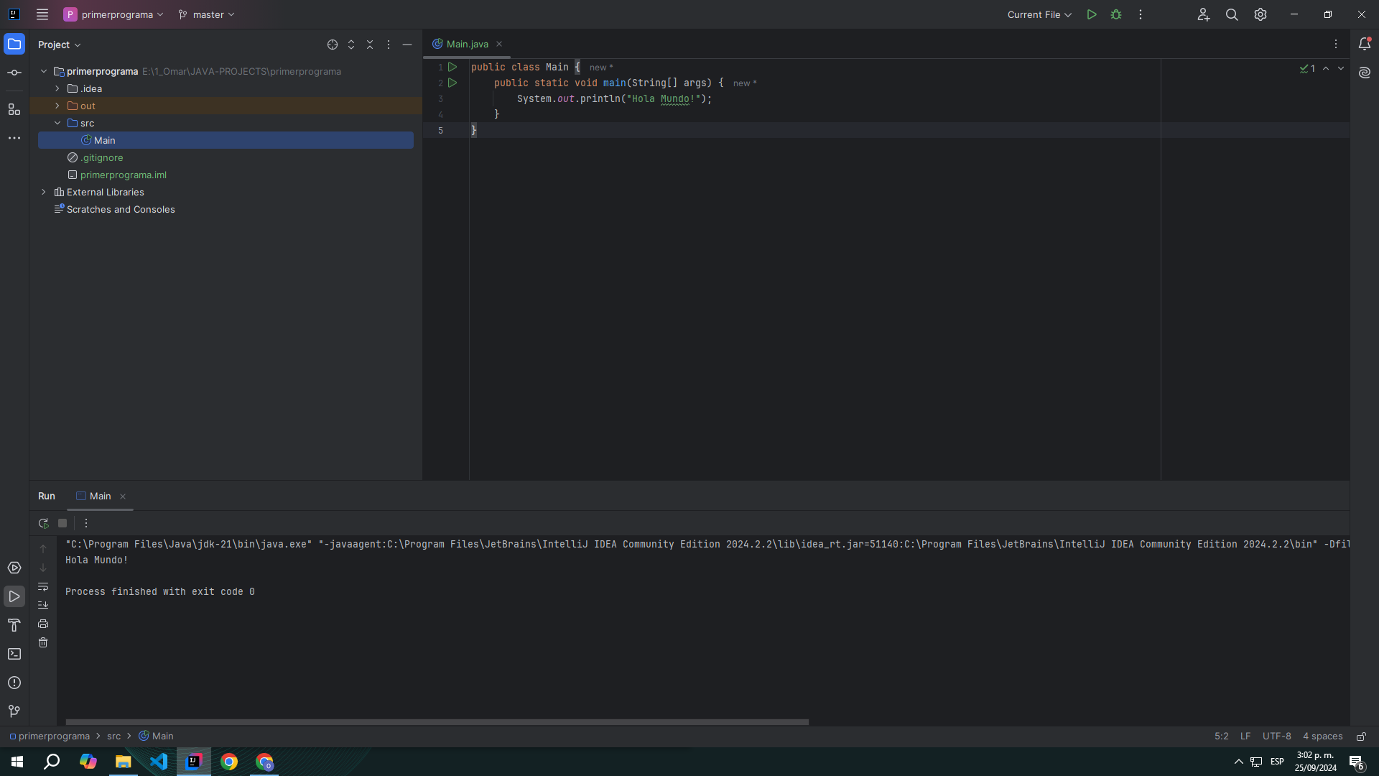
Task: Click the Main file in project tree
Action: pos(105,140)
